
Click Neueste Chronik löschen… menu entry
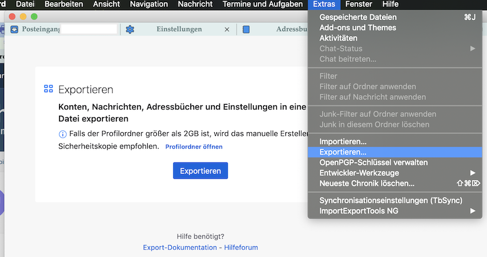click(367, 183)
